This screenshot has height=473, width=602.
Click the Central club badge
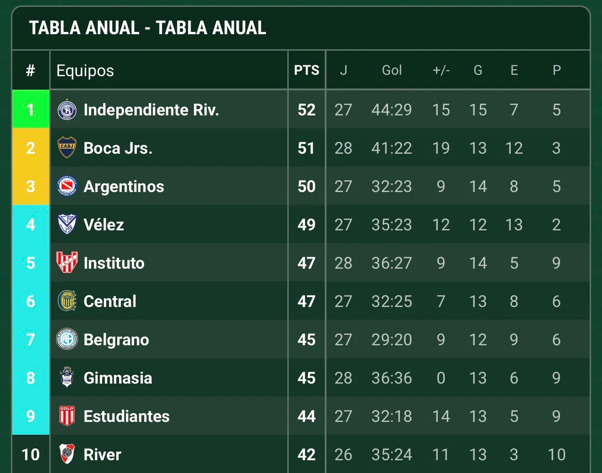(x=67, y=301)
